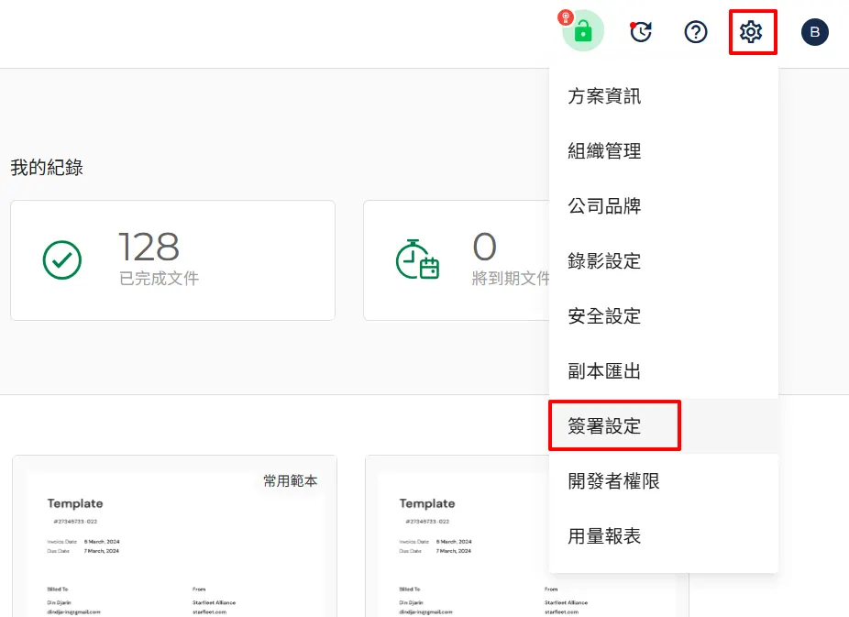Image resolution: width=849 pixels, height=617 pixels.
Task: Select 安全設定 from the menu
Action: click(x=604, y=316)
